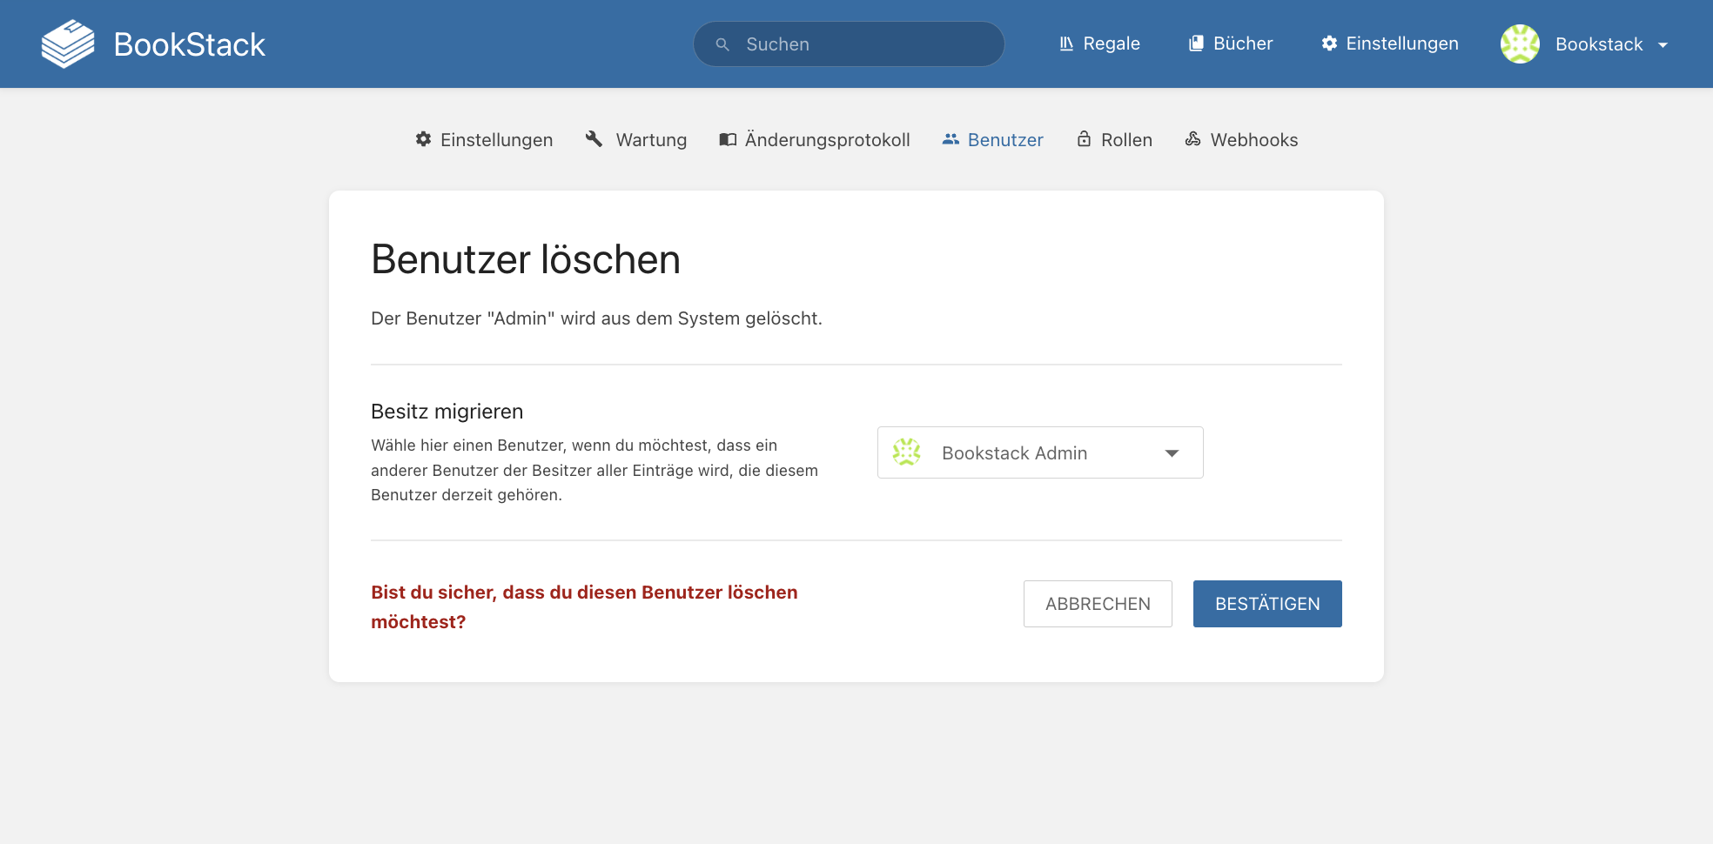Viewport: 1713px width, 844px height.
Task: Click the magnifier icon in search bar
Action: click(x=722, y=44)
